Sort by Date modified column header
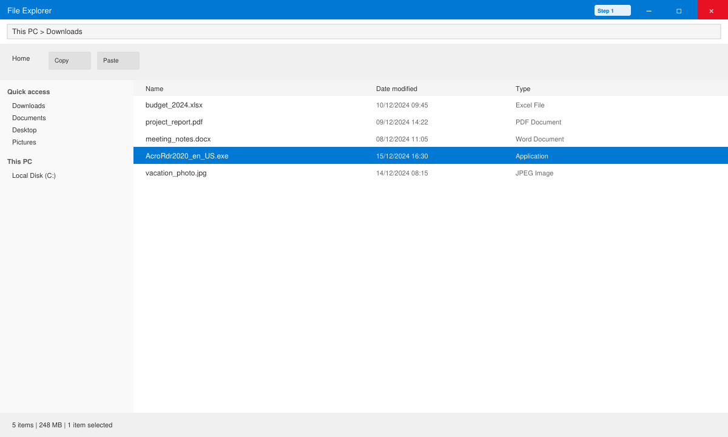The width and height of the screenshot is (728, 437). pyautogui.click(x=397, y=89)
